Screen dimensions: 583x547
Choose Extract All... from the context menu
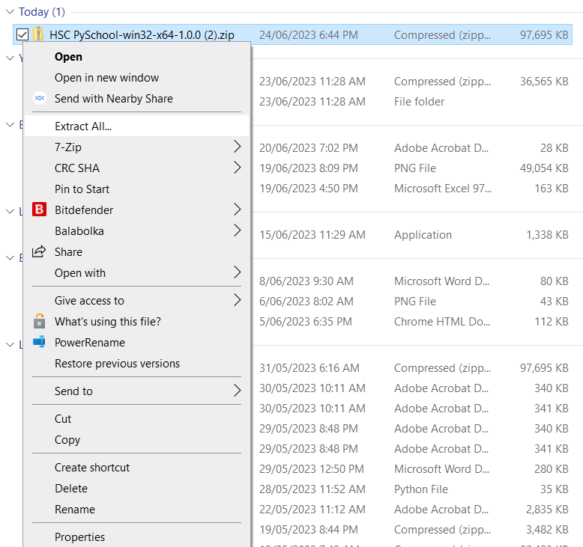coord(83,126)
